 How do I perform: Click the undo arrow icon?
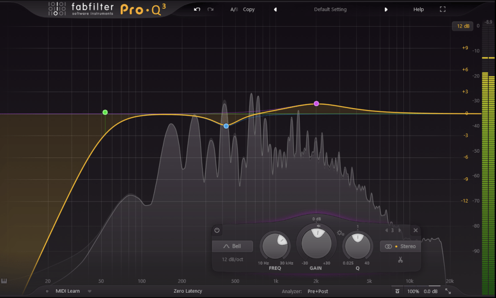pos(197,9)
